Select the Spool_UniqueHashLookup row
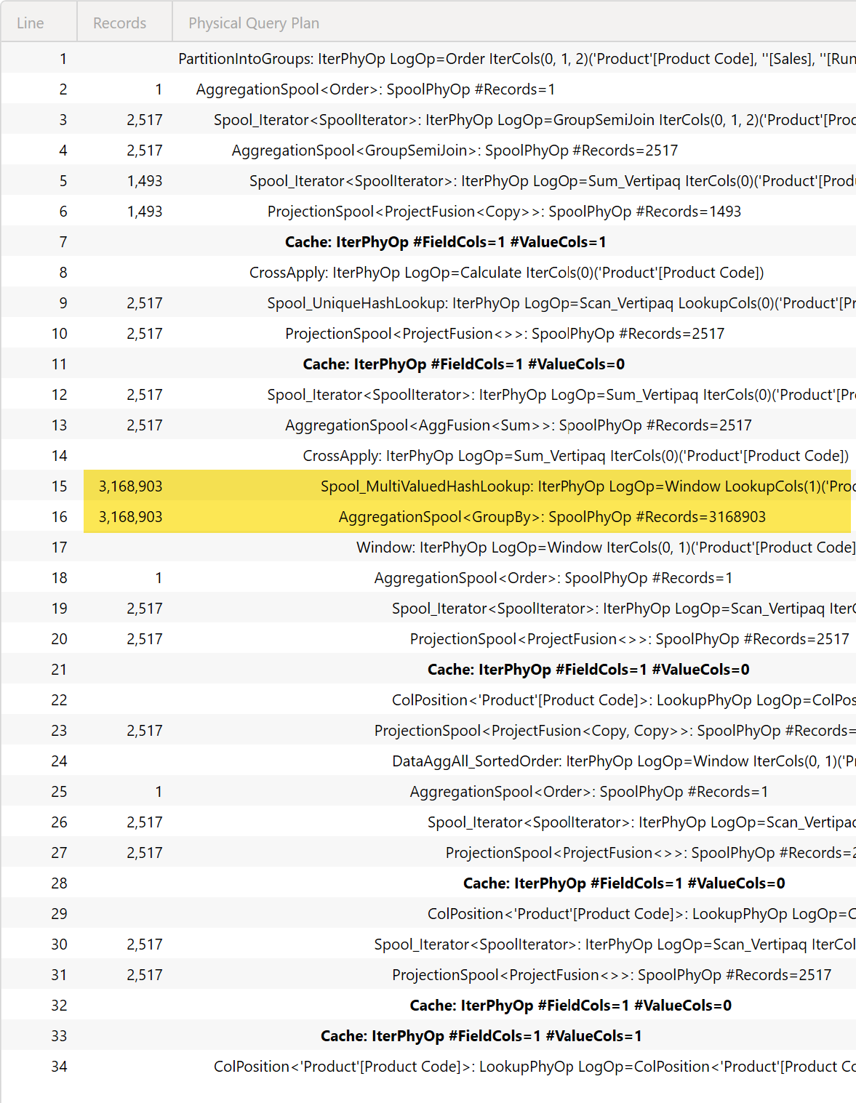This screenshot has width=856, height=1103. 560,303
